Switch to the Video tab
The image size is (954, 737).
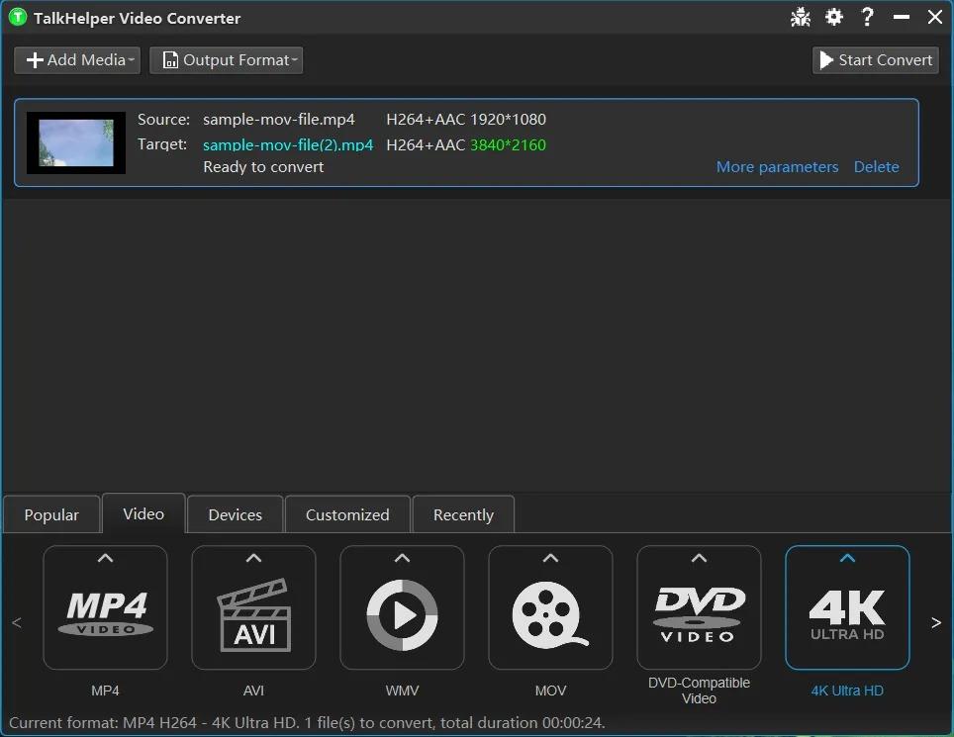coord(143,513)
